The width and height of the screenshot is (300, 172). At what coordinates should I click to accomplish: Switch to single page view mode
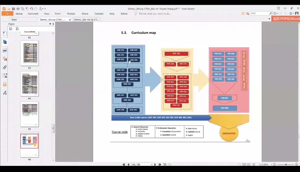(239, 165)
